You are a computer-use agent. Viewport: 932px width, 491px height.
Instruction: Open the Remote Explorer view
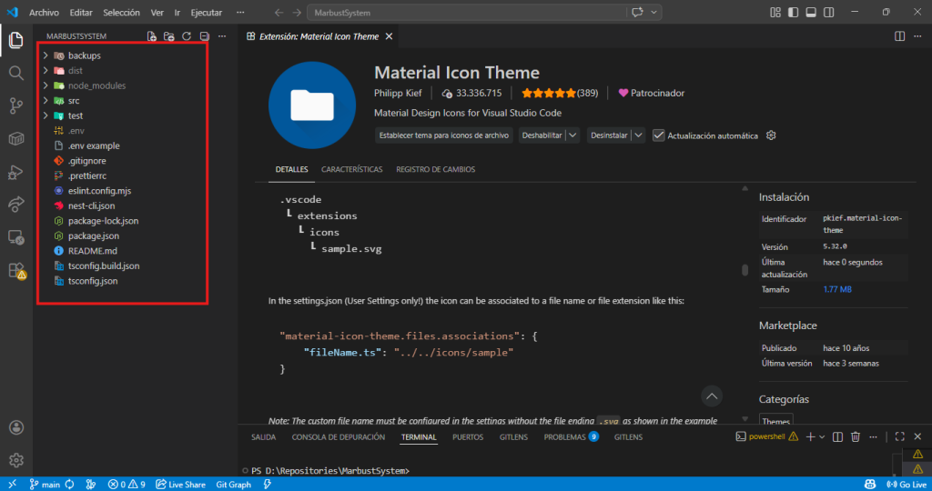[16, 237]
